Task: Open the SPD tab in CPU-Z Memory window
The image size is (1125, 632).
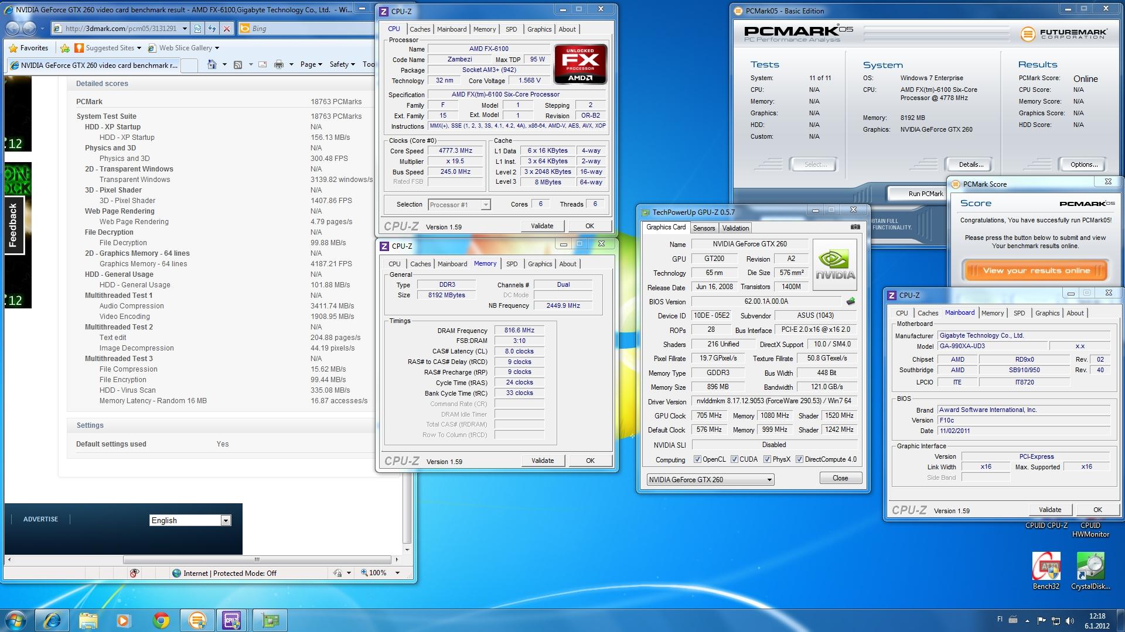Action: 512,264
